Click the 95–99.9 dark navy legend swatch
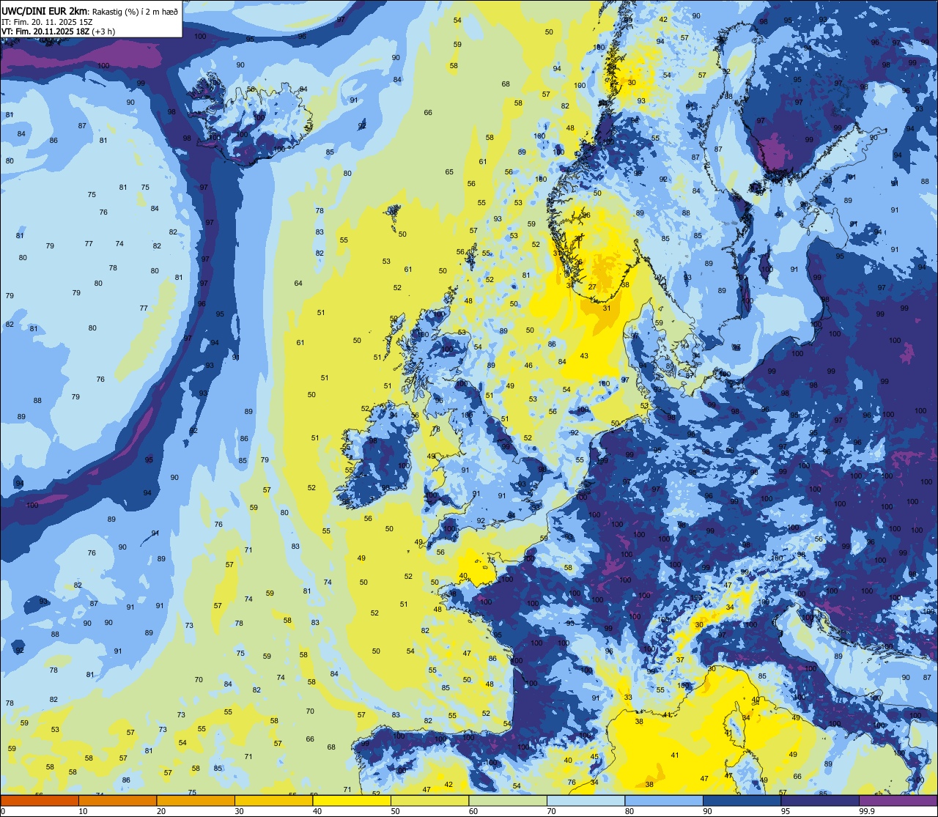 820,800
